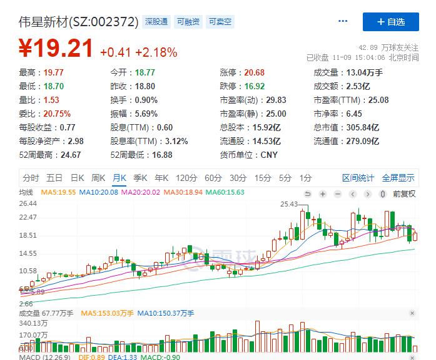The width and height of the screenshot is (436, 360).
Task: Click the stock title 伟星新材(SZ:002372)
Action: (x=78, y=22)
